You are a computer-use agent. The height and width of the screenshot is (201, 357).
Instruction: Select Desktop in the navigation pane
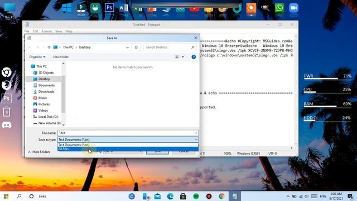coord(44,79)
